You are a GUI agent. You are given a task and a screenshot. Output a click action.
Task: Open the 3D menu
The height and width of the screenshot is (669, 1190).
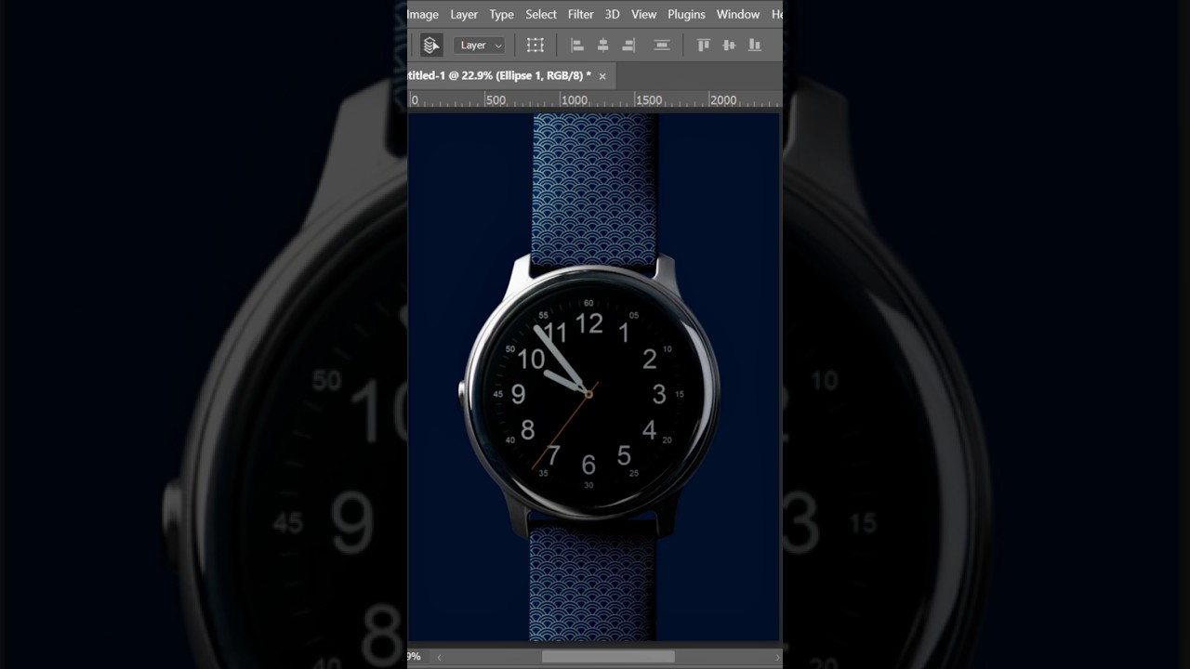pyautogui.click(x=612, y=14)
